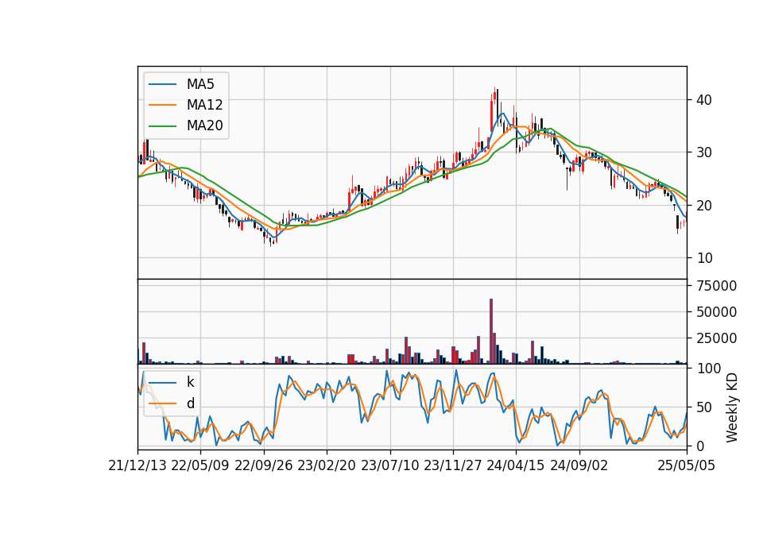Viewport: 763px width, 548px height.
Task: Click the price axis value 20
Action: point(703,206)
